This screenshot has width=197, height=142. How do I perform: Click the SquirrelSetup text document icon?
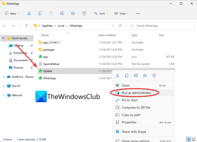click(40, 64)
